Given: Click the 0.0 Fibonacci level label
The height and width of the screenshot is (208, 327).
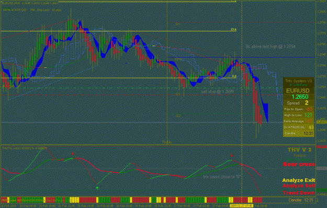Looking at the screenshot, I should pyautogui.click(x=234, y=76).
